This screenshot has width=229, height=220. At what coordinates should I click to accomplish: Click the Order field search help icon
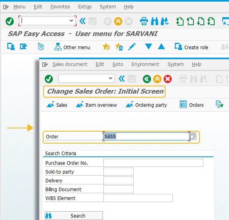193,136
